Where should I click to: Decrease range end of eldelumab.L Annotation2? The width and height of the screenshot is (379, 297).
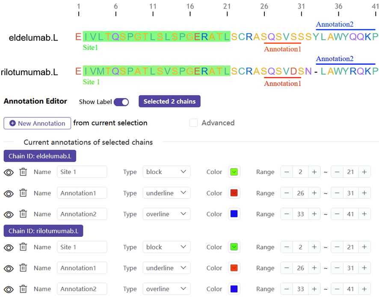click(x=337, y=214)
